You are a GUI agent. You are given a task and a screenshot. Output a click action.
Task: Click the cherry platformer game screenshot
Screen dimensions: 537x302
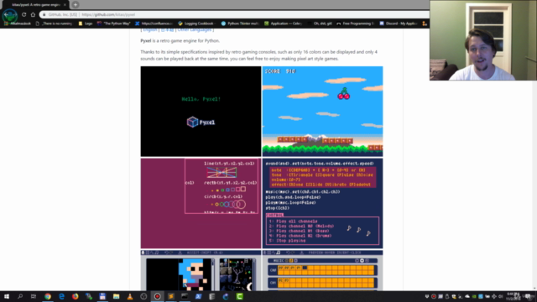coord(322,112)
